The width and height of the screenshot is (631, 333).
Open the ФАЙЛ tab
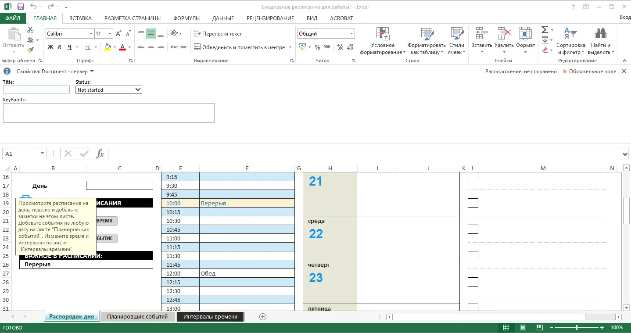(x=13, y=18)
